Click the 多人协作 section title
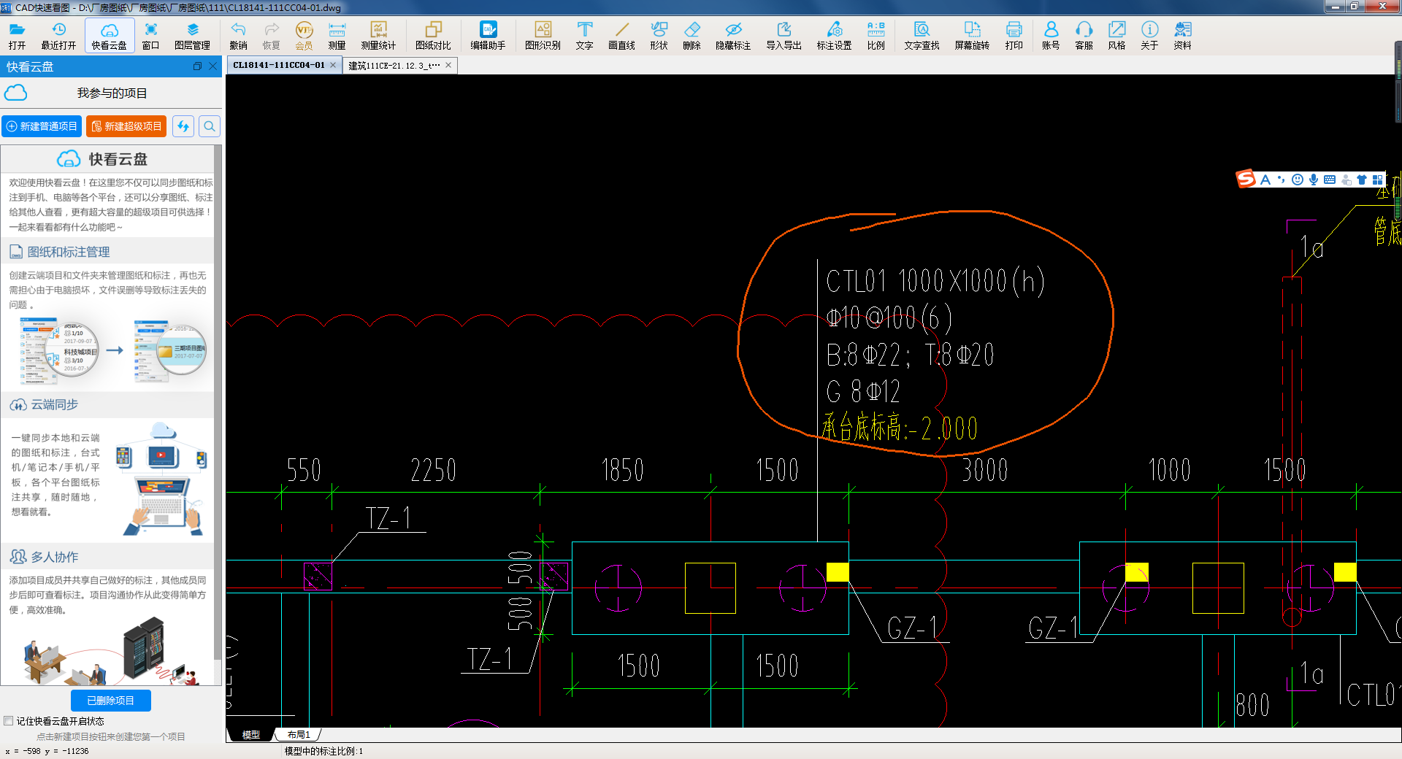The height and width of the screenshot is (759, 1402). click(54, 557)
